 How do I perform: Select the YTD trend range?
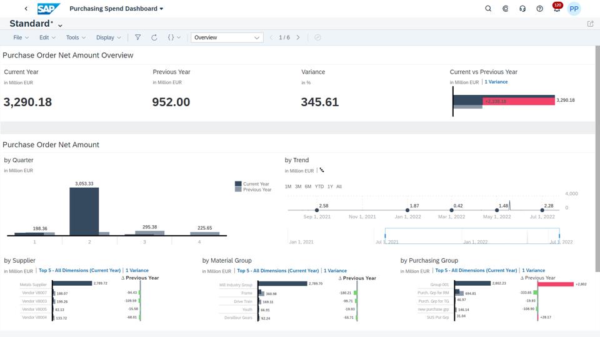click(x=319, y=187)
